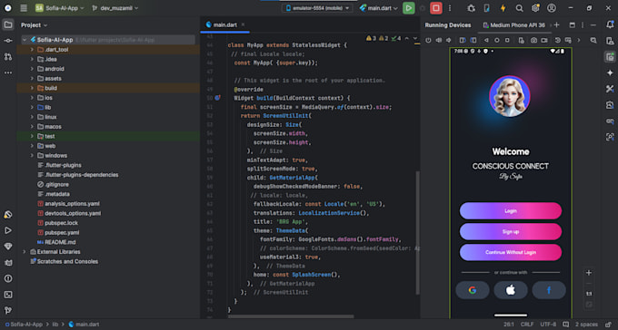Viewport: 618px width, 330px height.
Task: Open the Run tool window in left sidebar
Action: (x=8, y=230)
